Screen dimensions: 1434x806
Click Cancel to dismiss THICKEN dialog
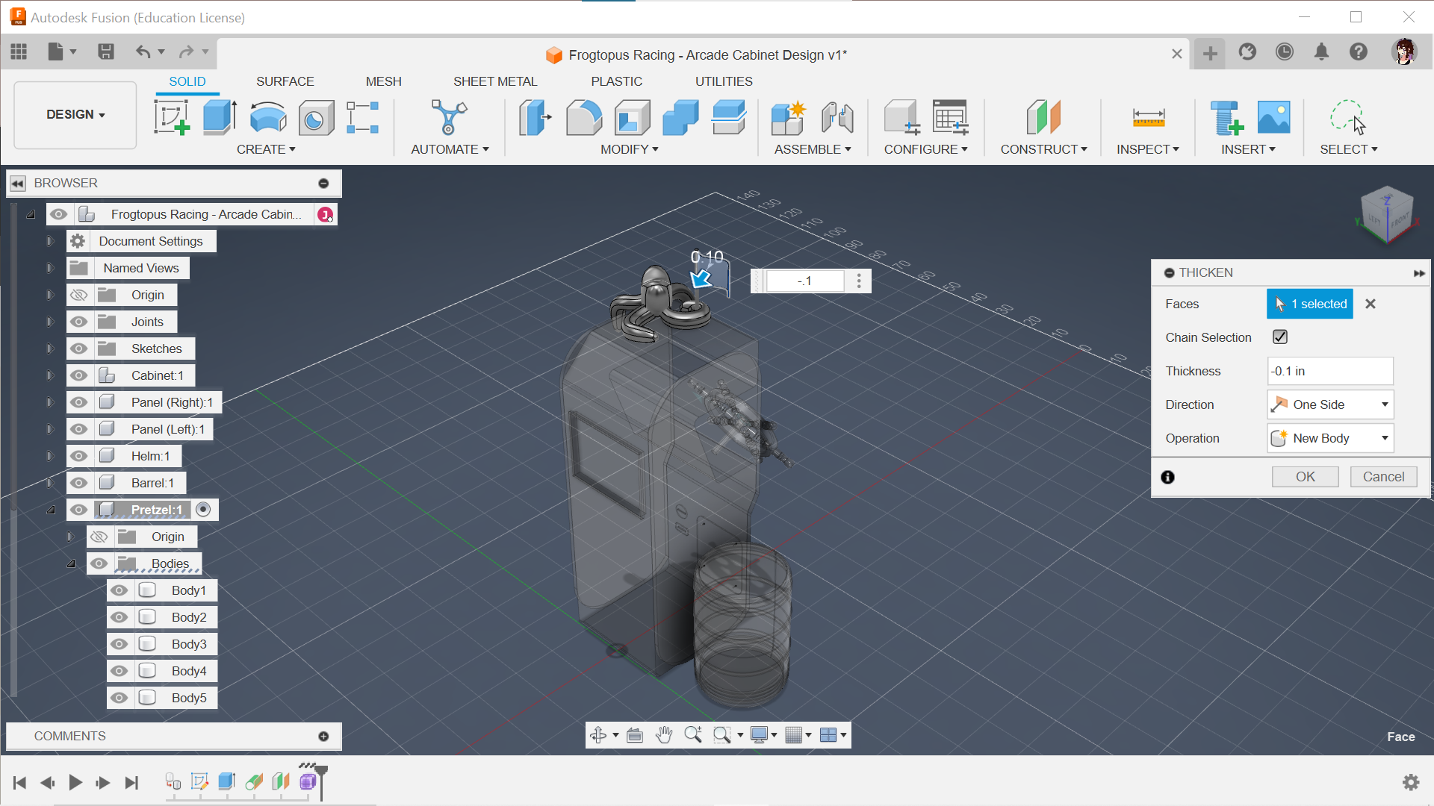1382,476
